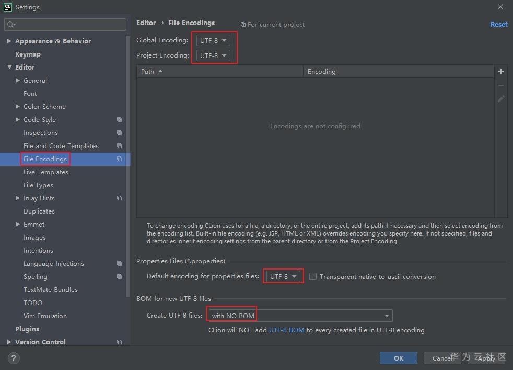Click the remove path minus icon

click(500, 85)
